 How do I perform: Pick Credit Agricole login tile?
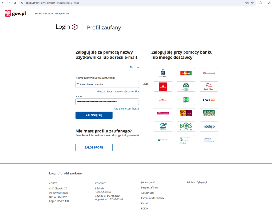[163, 126]
